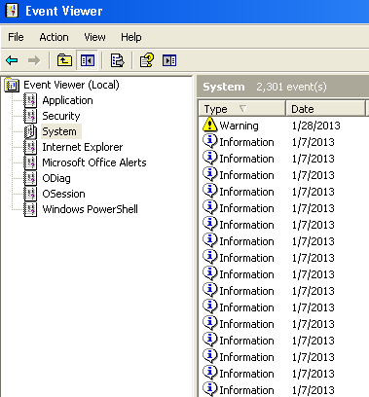Click the Internet Explorer log icon
This screenshot has width=369, height=397.
coord(30,147)
